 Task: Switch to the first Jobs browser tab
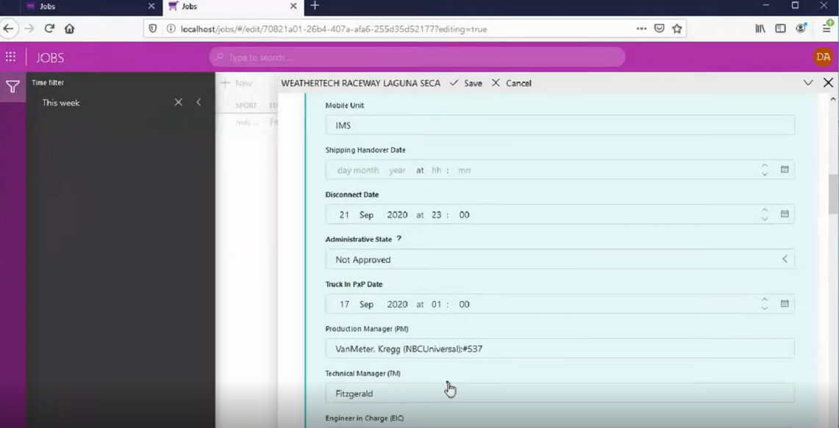[x=82, y=7]
